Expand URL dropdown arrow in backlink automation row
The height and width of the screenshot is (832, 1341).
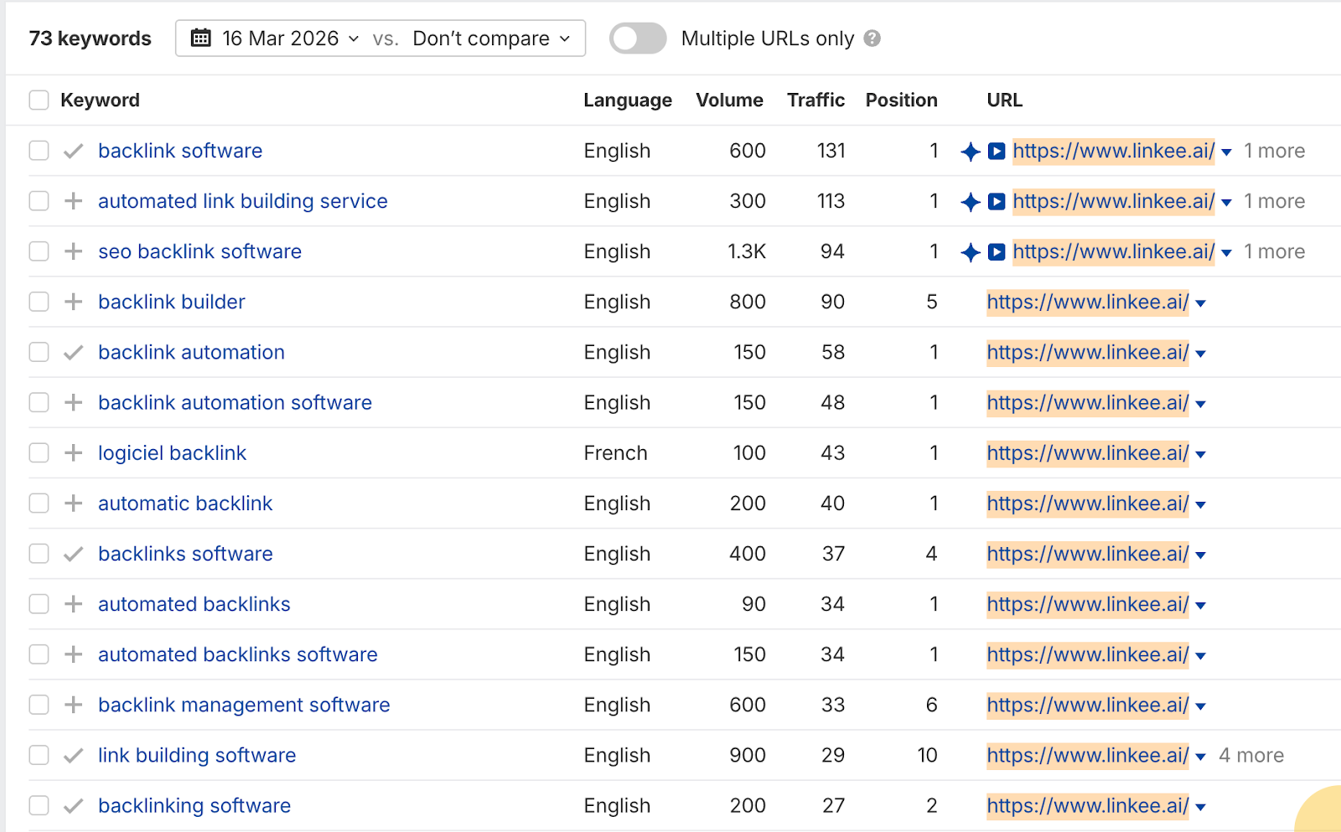1201,354
